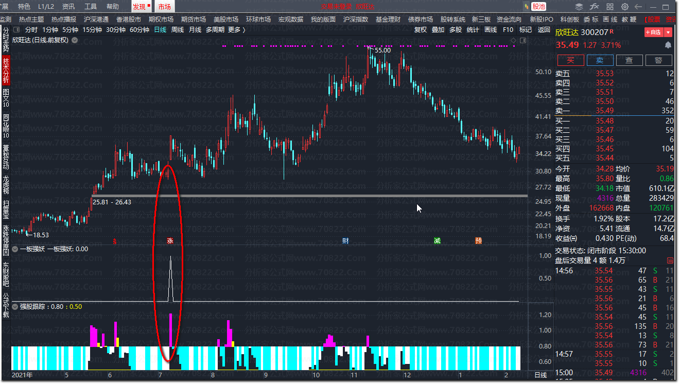Switch to the 发现 tab
Image resolution: width=680 pixels, height=384 pixels.
tap(141, 7)
